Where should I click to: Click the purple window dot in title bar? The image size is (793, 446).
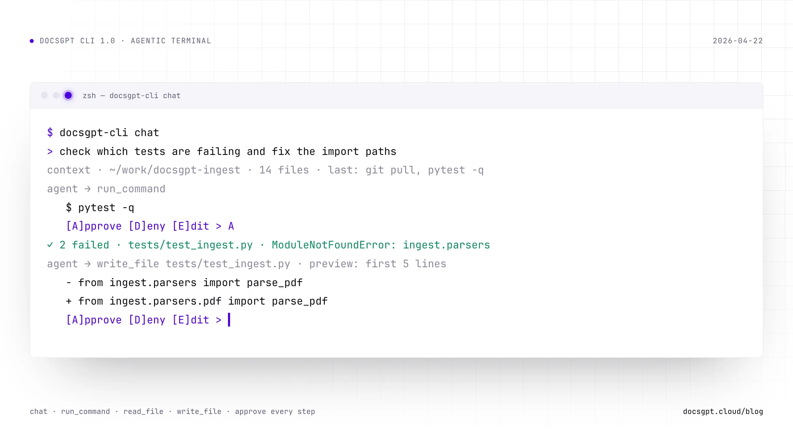click(68, 95)
